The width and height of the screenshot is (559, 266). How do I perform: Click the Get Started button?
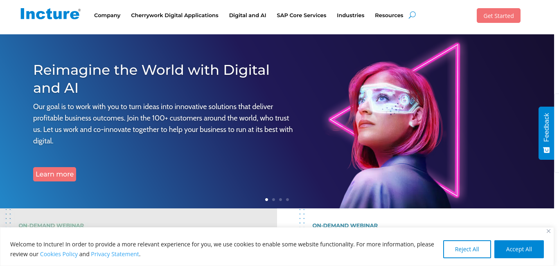tap(498, 16)
